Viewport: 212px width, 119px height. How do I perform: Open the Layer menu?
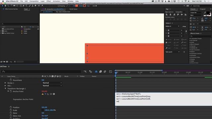pos(42,1)
